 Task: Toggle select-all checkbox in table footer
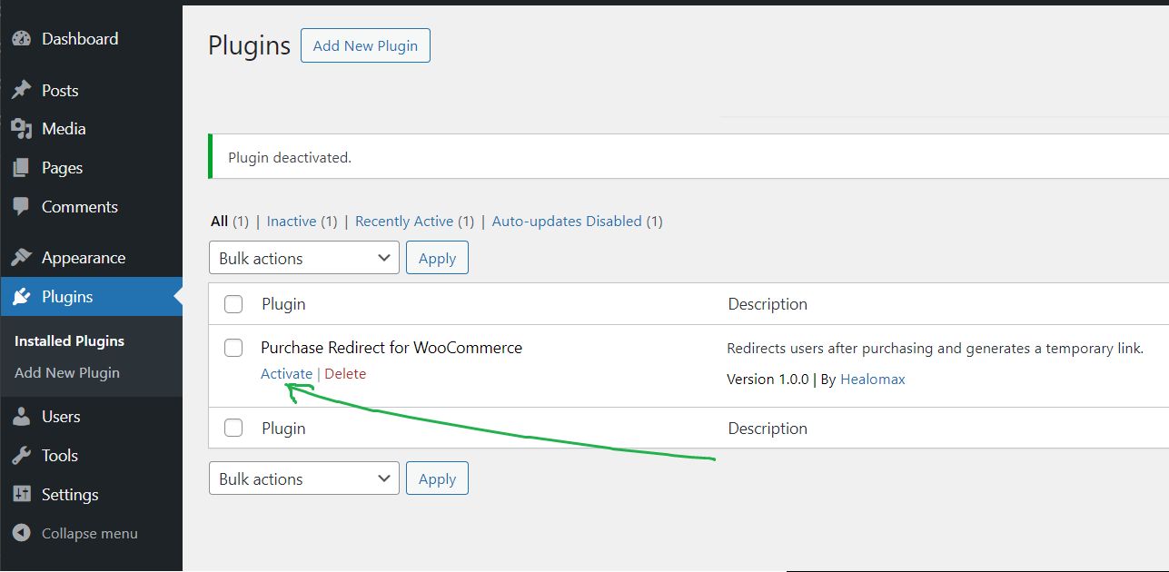233,428
